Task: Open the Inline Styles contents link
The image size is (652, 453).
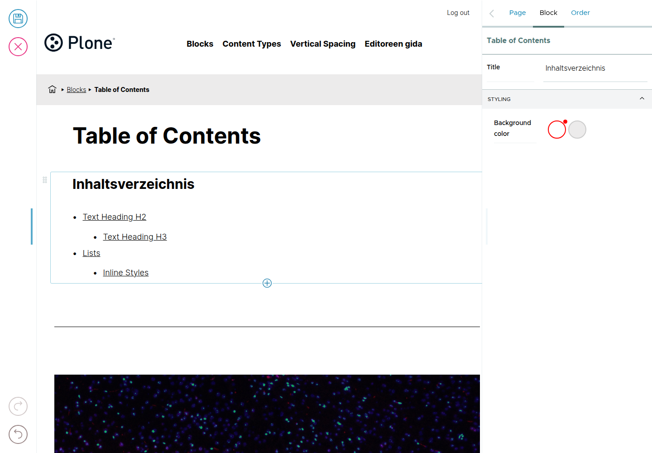Action: pos(126,273)
